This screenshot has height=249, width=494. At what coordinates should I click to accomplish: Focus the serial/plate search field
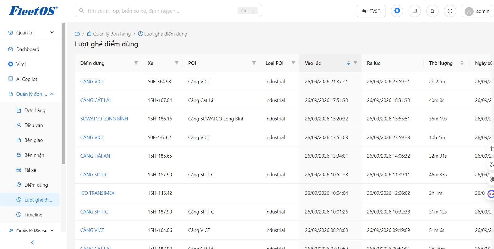(x=168, y=11)
